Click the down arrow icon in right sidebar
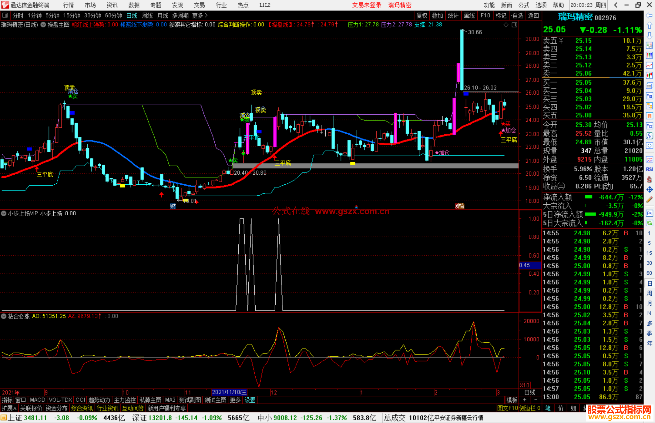 649,35
